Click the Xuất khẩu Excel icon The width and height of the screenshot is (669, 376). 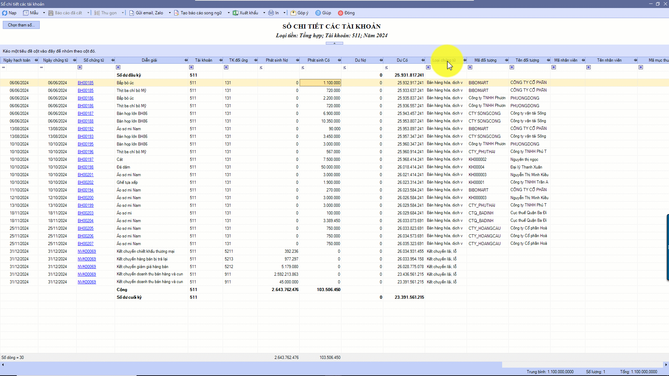coord(236,13)
